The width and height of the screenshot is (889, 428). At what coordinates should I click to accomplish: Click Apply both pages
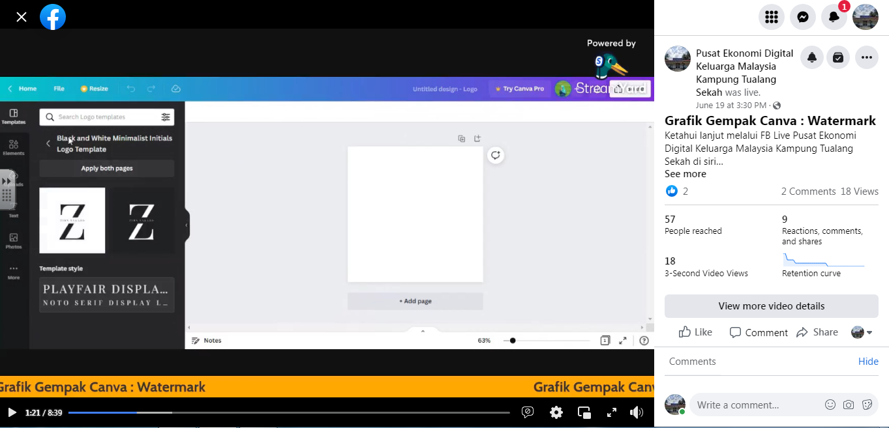(107, 168)
